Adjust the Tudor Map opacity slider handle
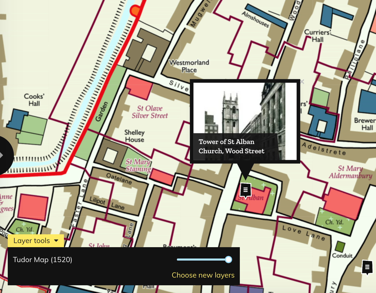Screen dimensions: 376x293 click(x=228, y=260)
